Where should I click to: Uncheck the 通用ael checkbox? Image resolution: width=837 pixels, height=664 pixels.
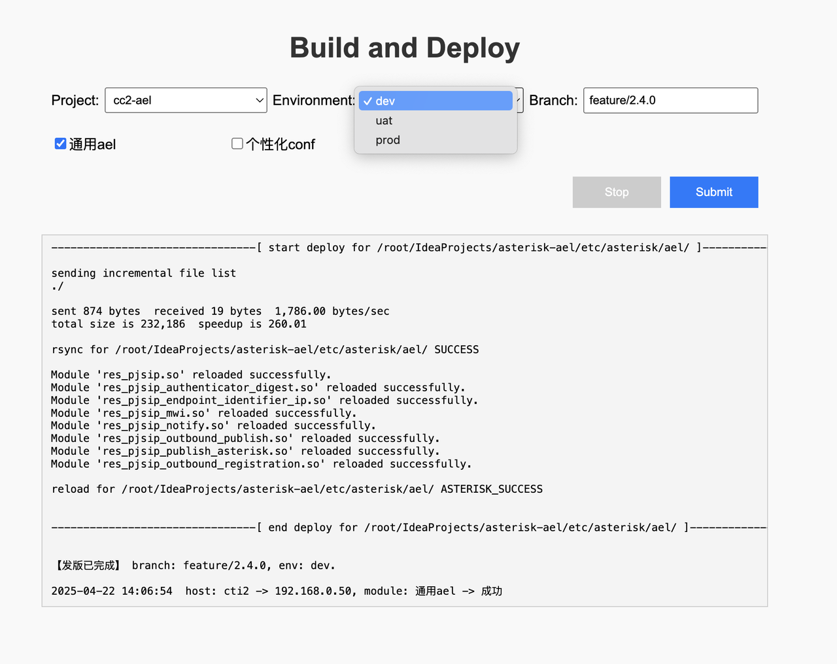61,144
